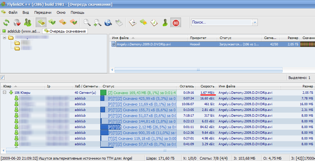Click the transfers pane scrollbar left arrow
This screenshot has width=315, height=161.
click(x=3, y=151)
